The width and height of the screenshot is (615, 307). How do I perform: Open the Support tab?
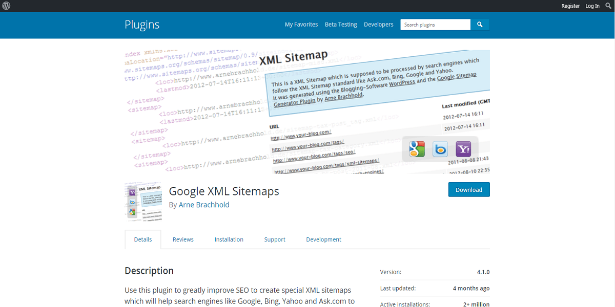pyautogui.click(x=275, y=239)
